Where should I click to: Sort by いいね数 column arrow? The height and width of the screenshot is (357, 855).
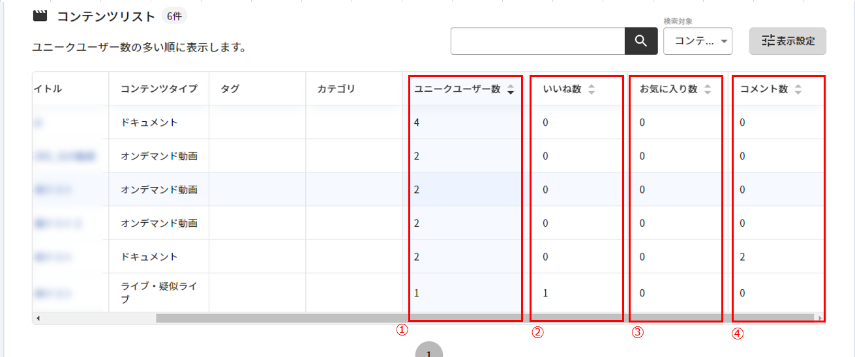(x=591, y=89)
